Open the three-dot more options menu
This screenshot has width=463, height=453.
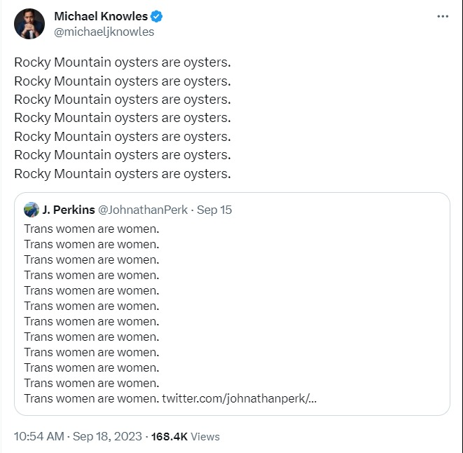click(x=442, y=16)
